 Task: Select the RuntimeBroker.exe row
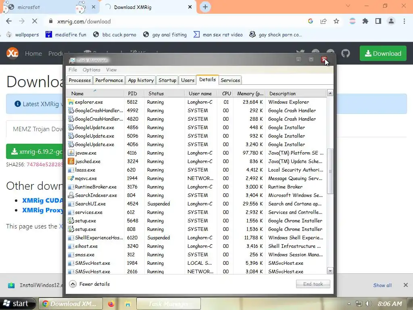(x=196, y=187)
